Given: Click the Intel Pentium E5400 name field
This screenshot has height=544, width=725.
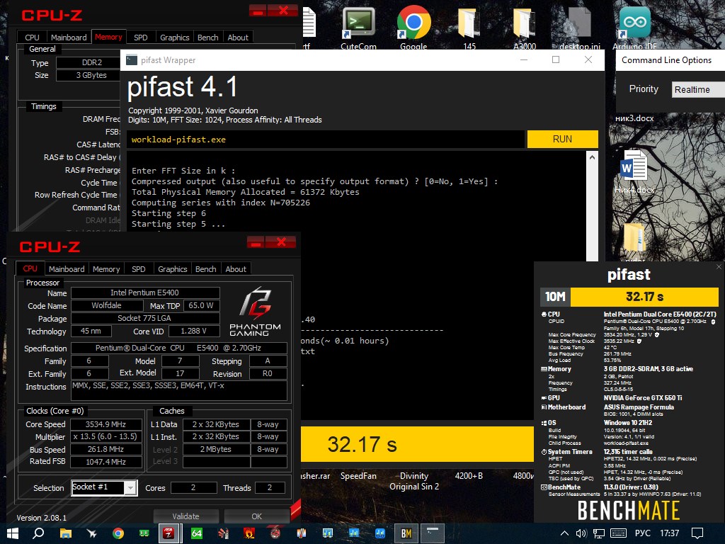Looking at the screenshot, I should 144,293.
